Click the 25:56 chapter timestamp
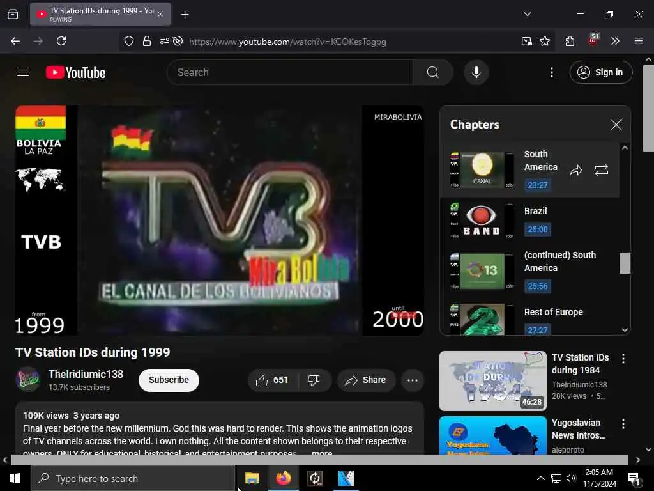The height and width of the screenshot is (491, 654). (537, 286)
